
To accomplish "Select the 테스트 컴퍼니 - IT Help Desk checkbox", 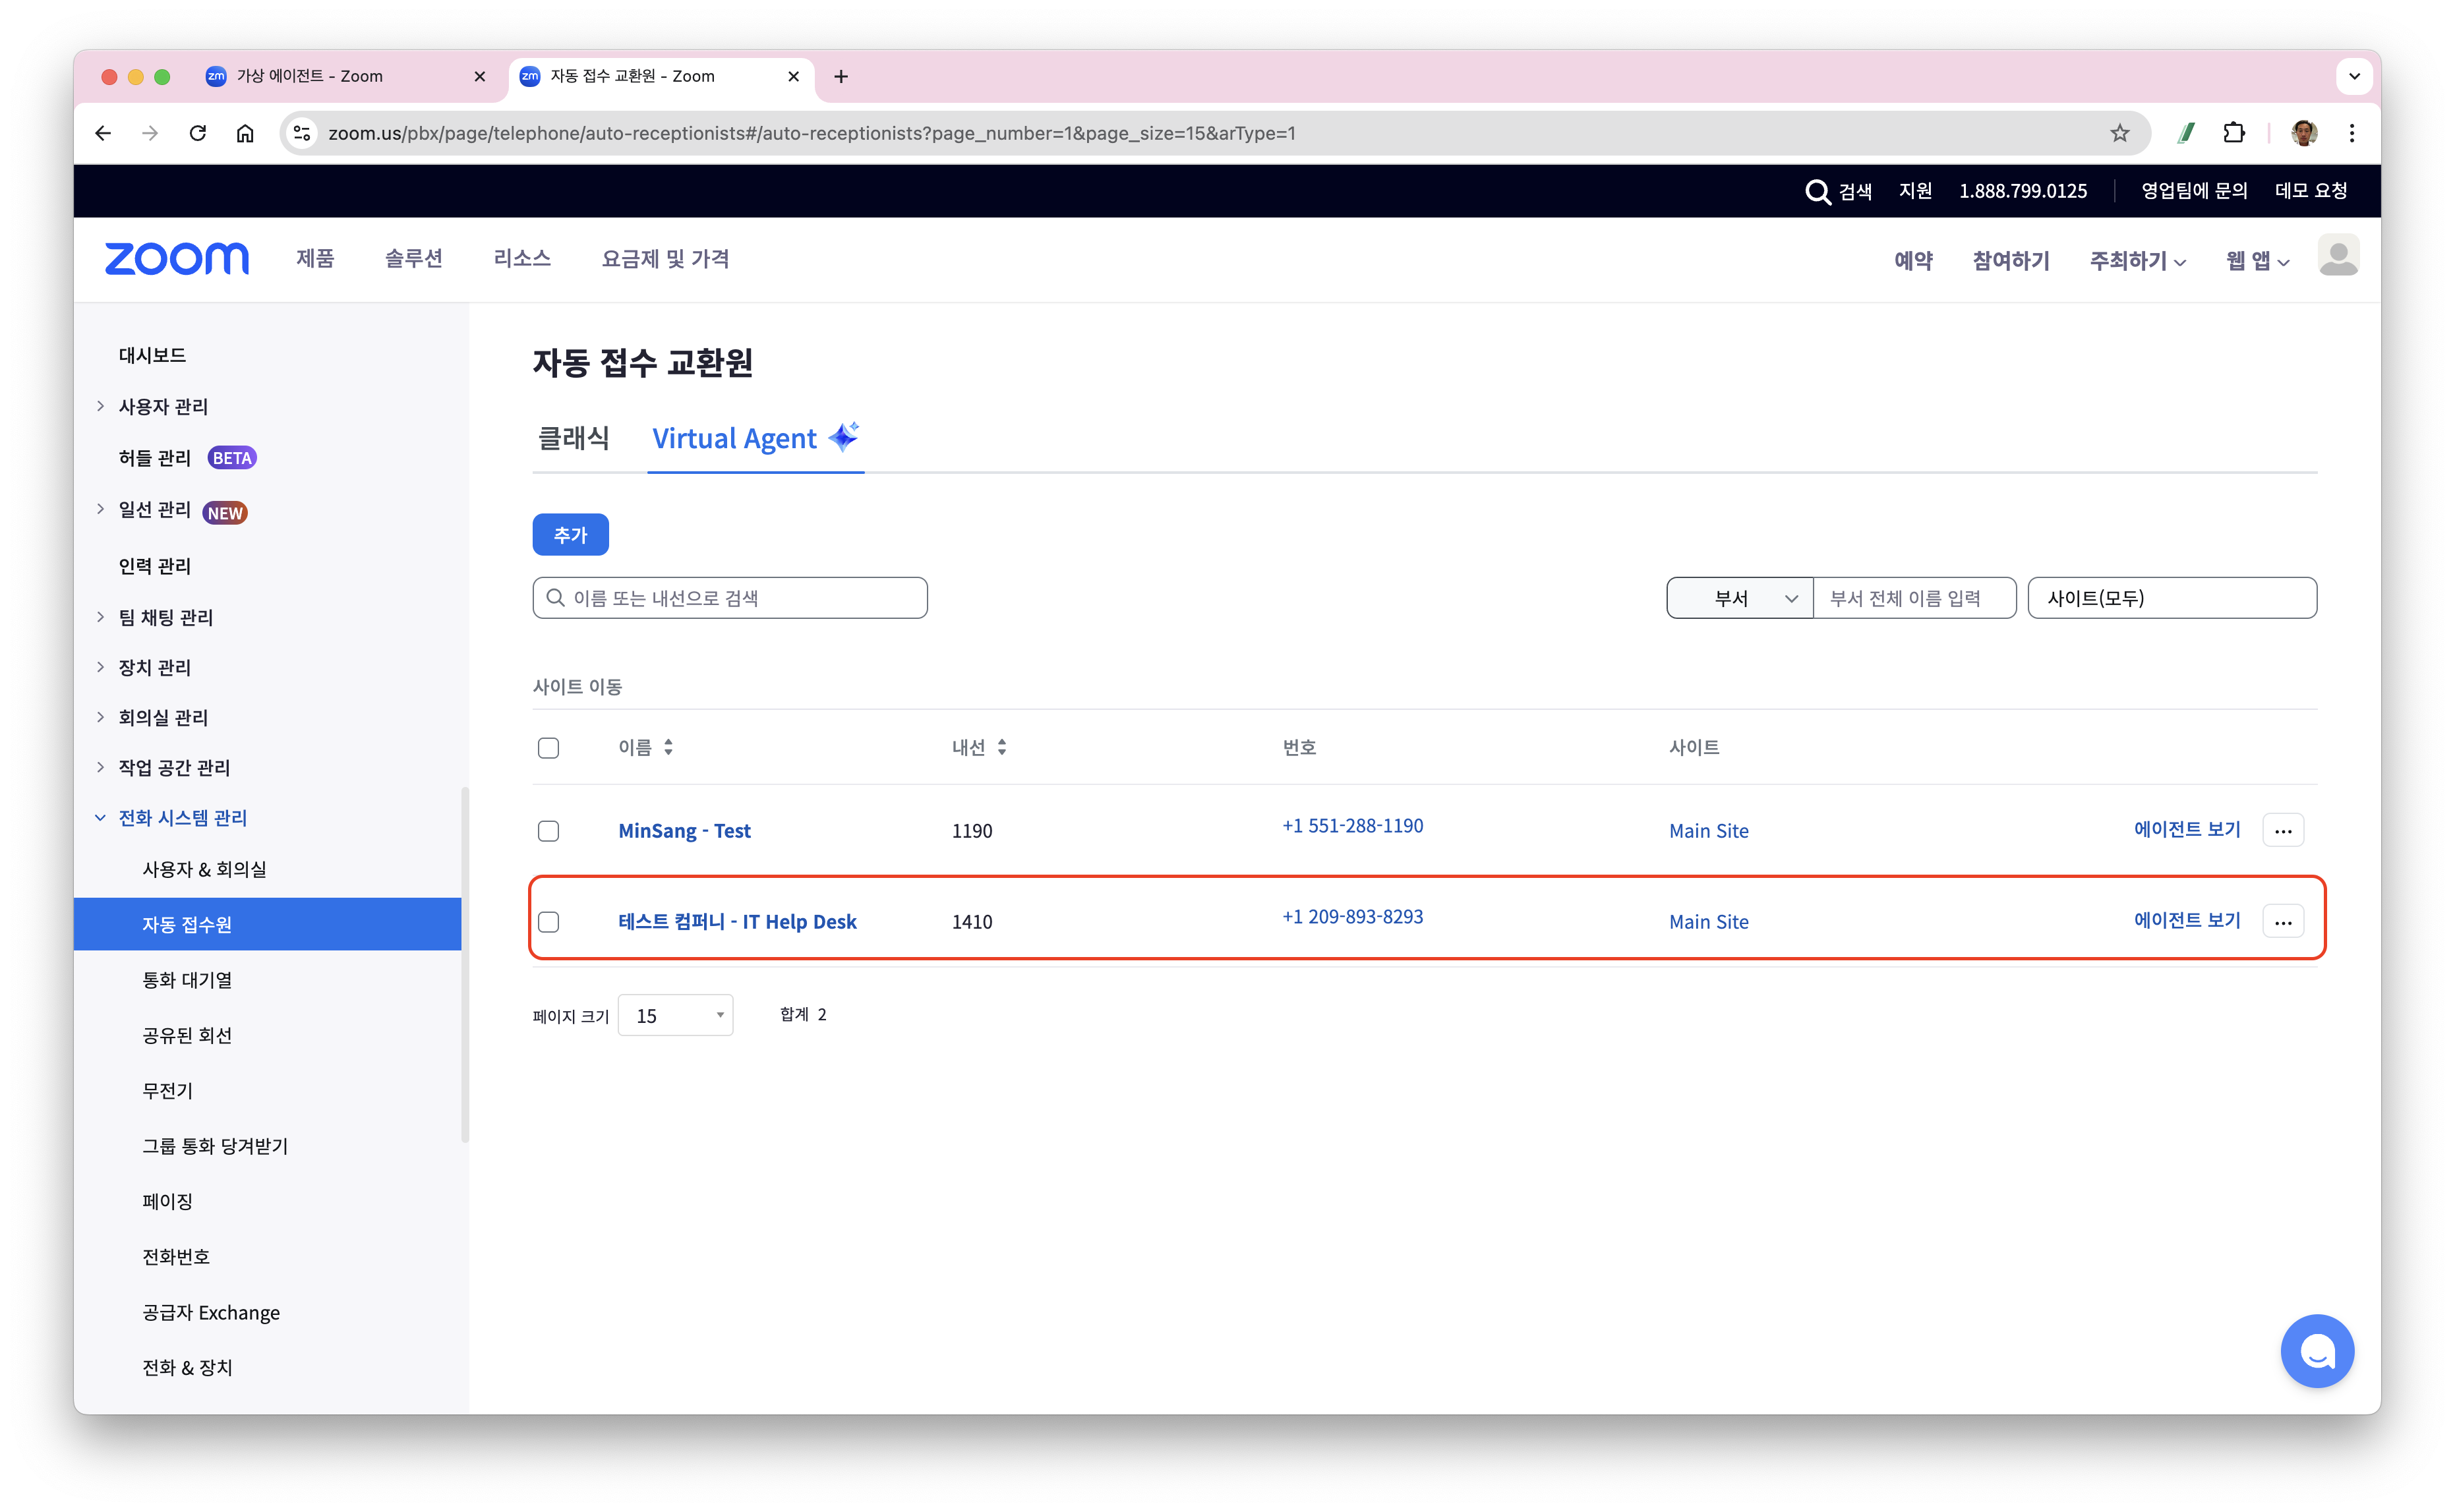I will point(548,921).
